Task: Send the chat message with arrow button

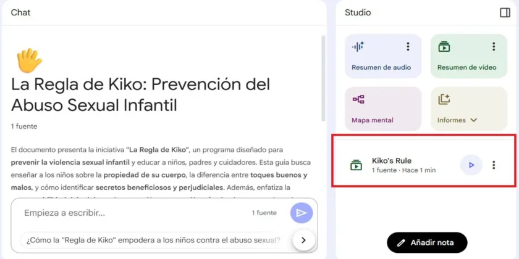Action: coord(302,213)
